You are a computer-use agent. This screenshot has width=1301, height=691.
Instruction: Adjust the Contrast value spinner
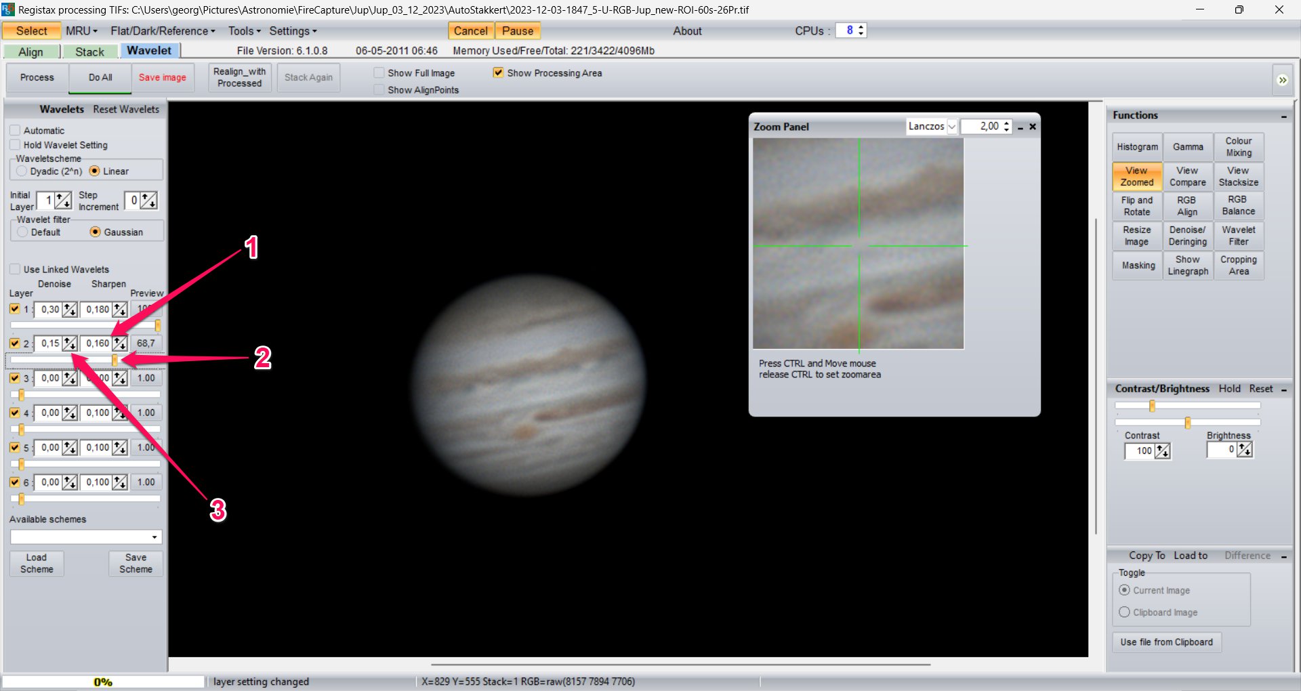point(1162,451)
